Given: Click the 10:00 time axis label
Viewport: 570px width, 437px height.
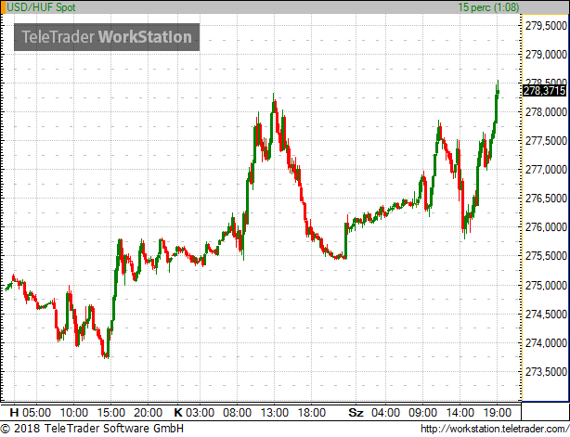Looking at the screenshot, I should click(73, 413).
